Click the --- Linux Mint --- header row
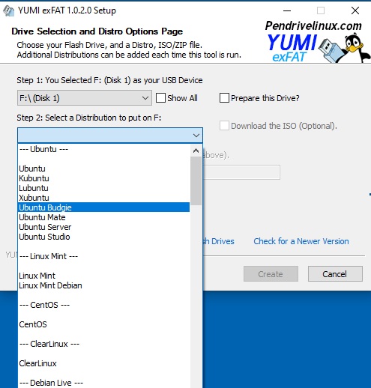This screenshot has height=388, width=371. point(104,256)
